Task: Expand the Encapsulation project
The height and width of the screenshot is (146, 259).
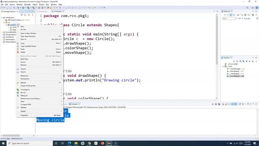Action: [2, 34]
